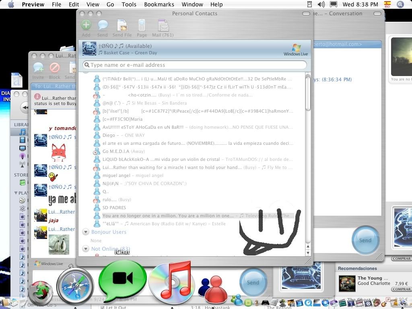Viewport: 412px width, 309px height.
Task: Click the contact list scroll-down arrow
Action: [308, 253]
